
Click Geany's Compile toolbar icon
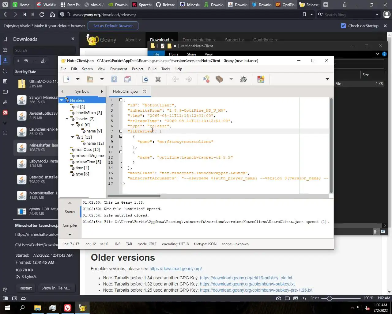(206, 79)
